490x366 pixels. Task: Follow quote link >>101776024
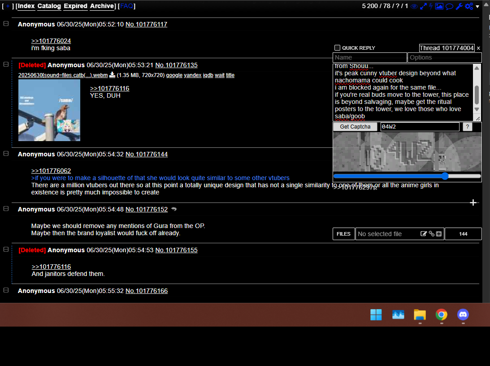click(51, 41)
